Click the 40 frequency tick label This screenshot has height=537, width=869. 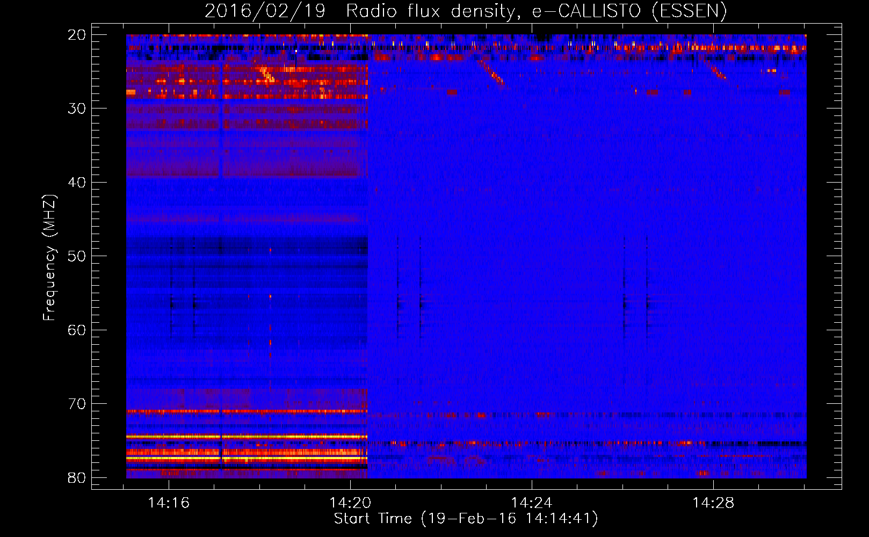coord(77,183)
